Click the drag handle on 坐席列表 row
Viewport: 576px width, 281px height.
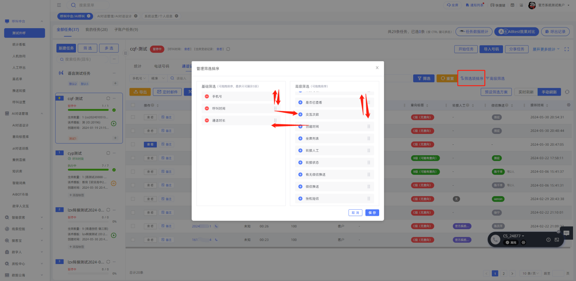tap(369, 139)
